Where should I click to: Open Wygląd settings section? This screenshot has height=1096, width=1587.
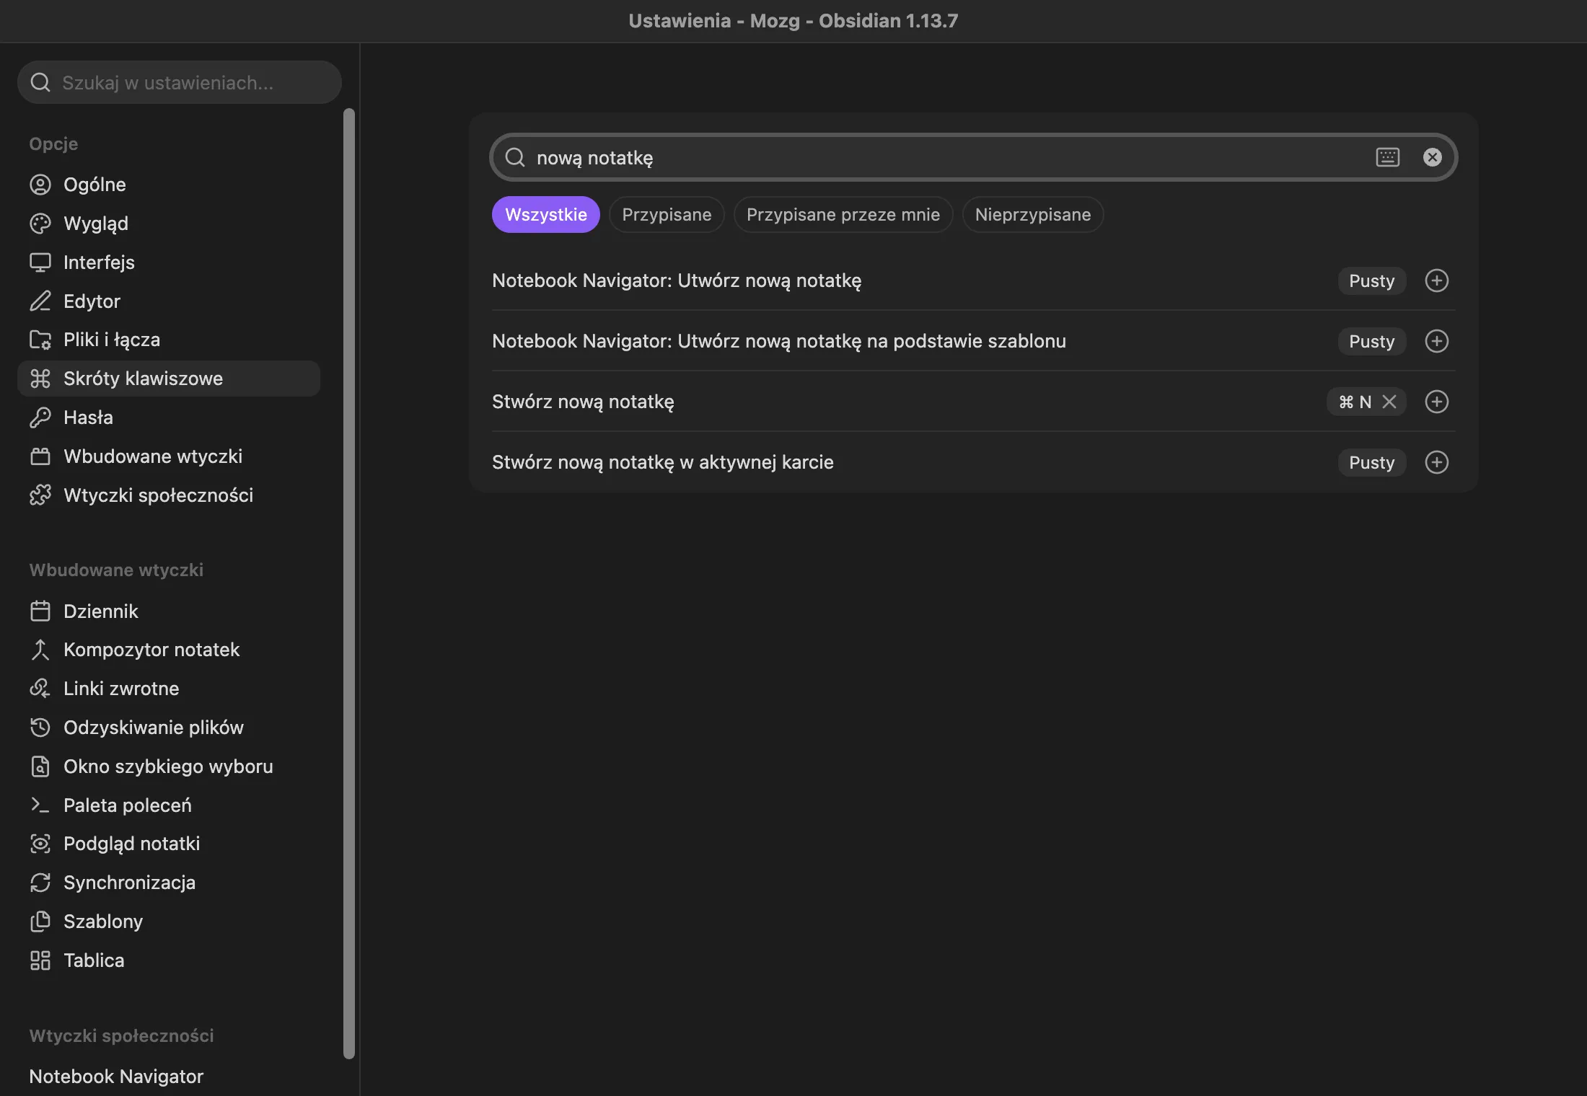pyautogui.click(x=169, y=224)
